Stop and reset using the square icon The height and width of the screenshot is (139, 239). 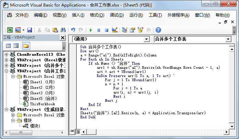coord(107,30)
